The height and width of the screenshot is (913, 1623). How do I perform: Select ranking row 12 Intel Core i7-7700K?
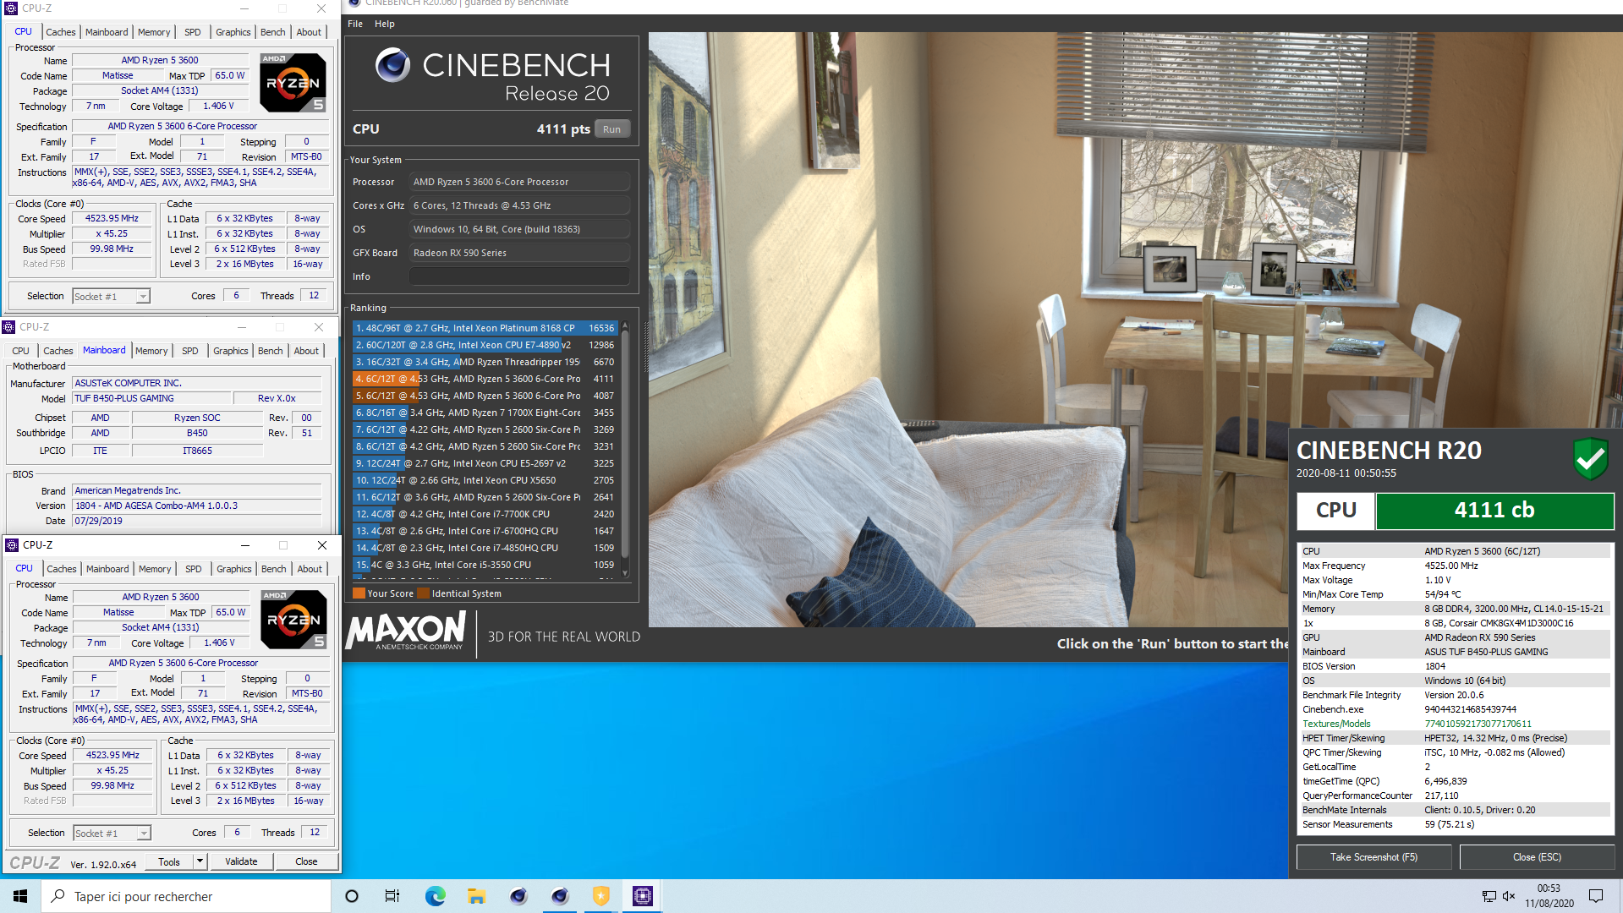[485, 514]
